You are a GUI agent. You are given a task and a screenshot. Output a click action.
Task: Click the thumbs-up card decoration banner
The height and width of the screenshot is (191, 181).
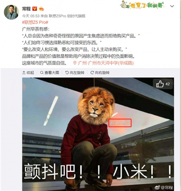142,5
